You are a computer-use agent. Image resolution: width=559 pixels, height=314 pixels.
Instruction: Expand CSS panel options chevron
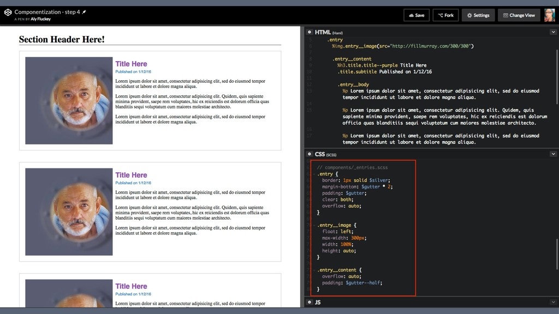pos(553,154)
